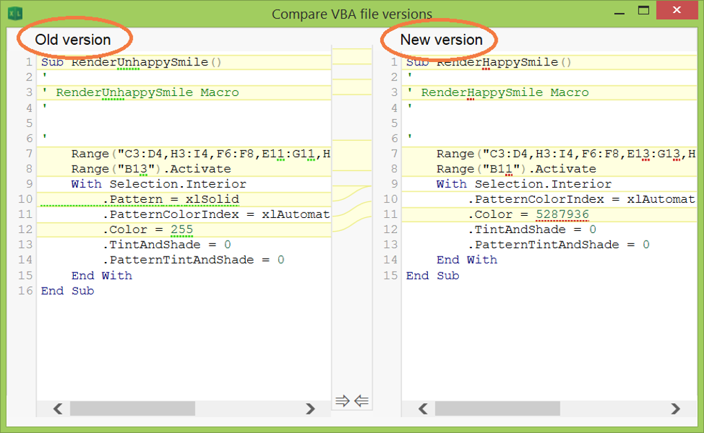
Task: Click the old version horizontal scrollbar thumb
Action: pyautogui.click(x=133, y=409)
